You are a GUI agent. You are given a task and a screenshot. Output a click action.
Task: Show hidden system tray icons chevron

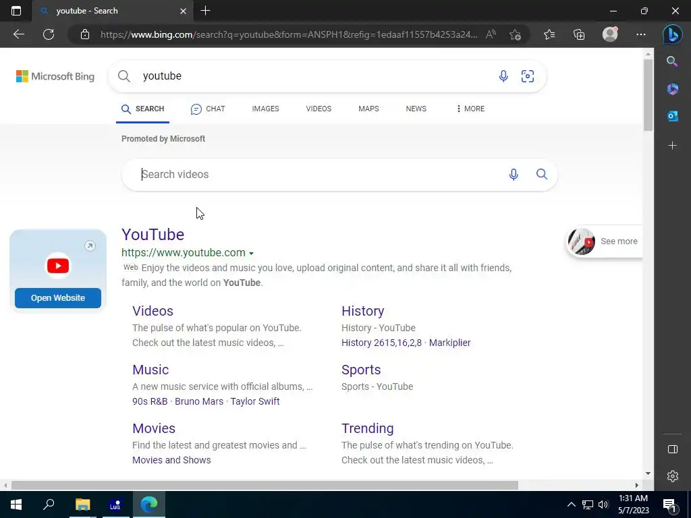(x=571, y=505)
